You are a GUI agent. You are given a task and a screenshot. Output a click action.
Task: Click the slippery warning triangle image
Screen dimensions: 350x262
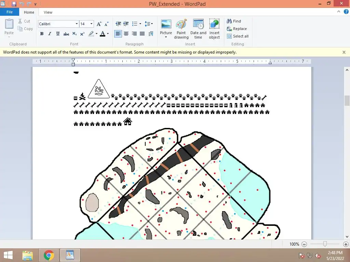click(99, 89)
